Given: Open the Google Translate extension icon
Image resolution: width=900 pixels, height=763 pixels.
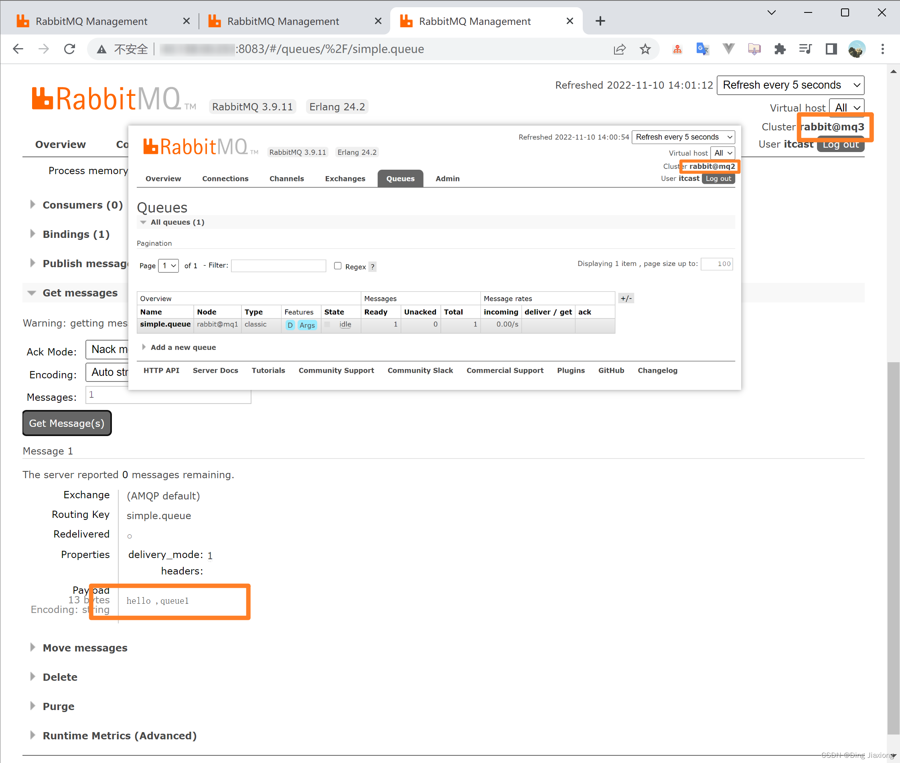Looking at the screenshot, I should pos(703,49).
